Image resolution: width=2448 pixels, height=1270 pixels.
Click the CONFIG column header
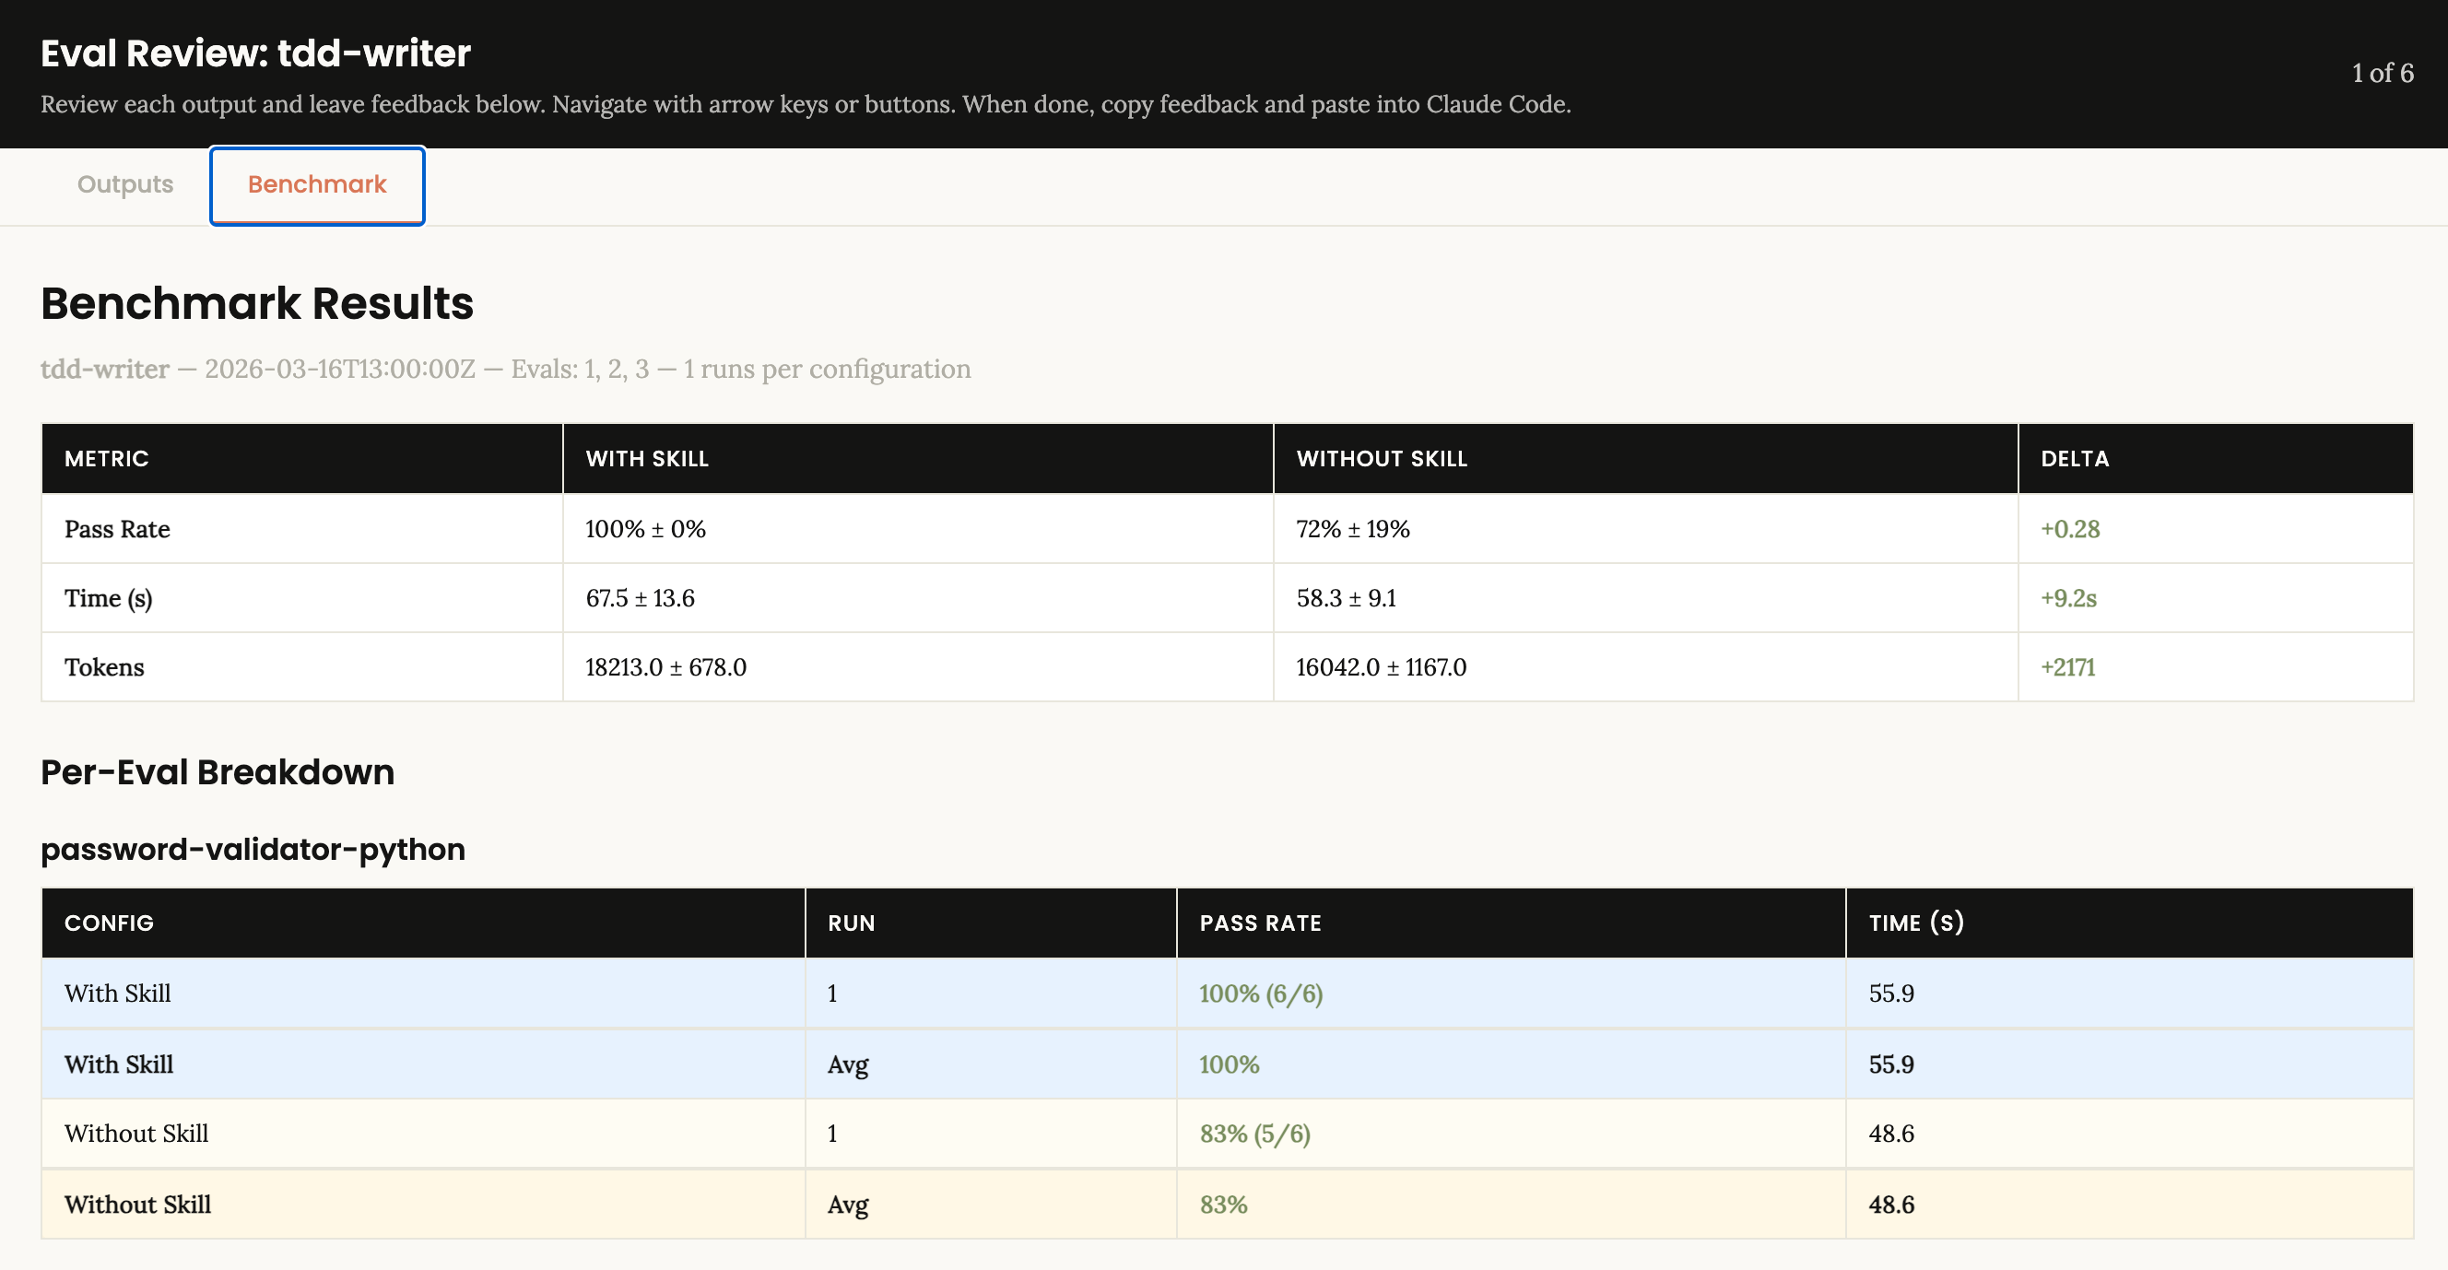[109, 923]
